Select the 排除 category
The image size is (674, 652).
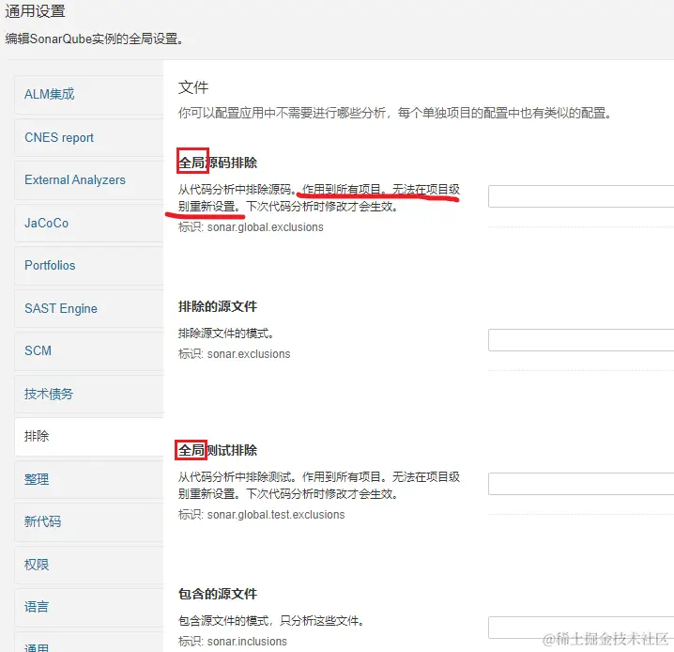[x=89, y=436]
